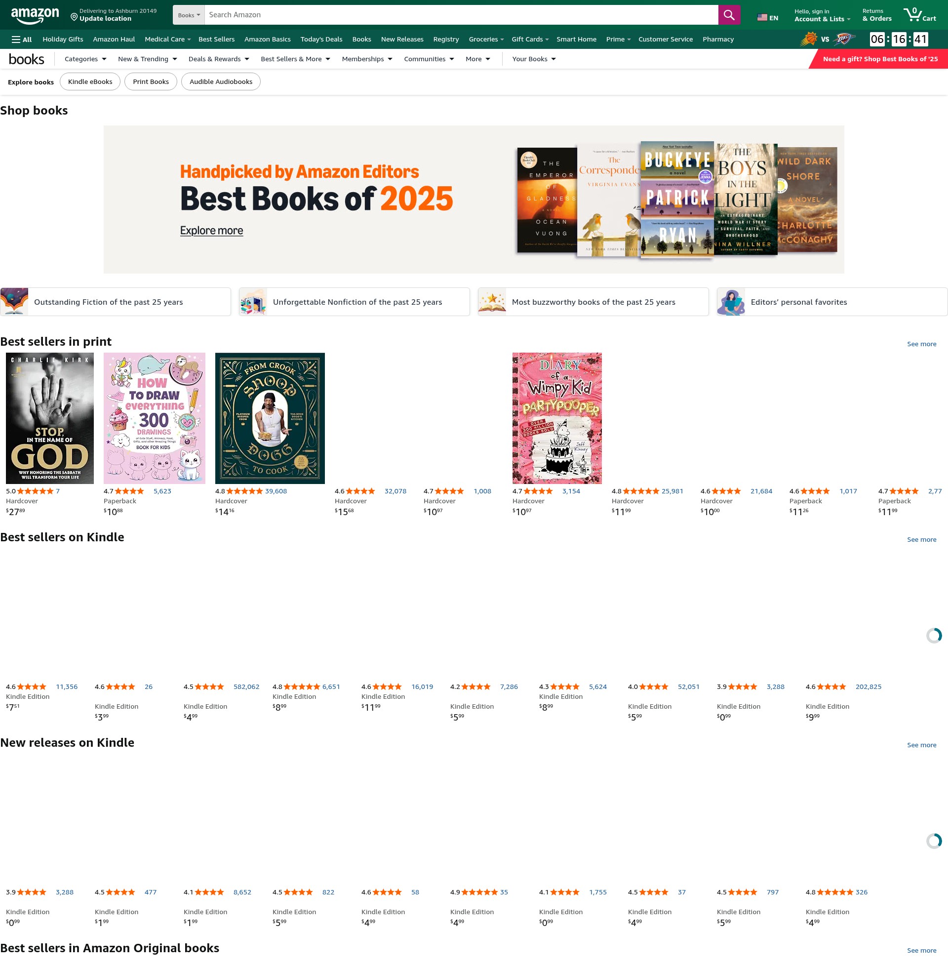Click See more for New releases on Kindle

[922, 745]
